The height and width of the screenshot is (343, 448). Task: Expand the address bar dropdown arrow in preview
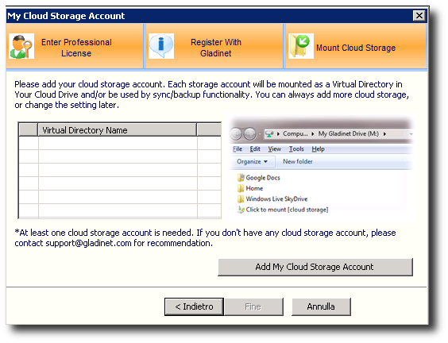(411, 133)
